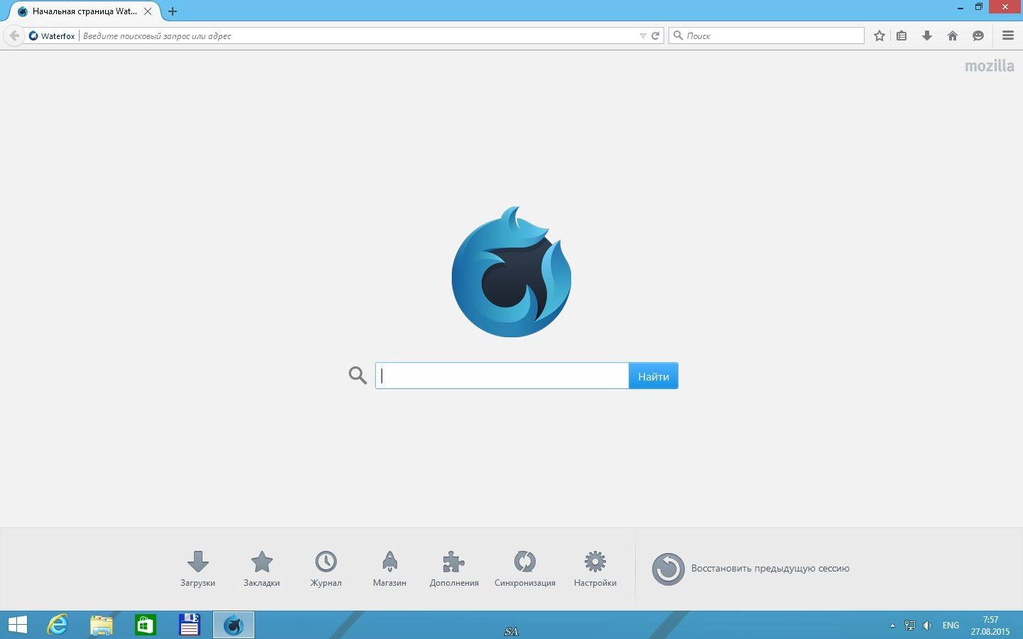Focus the central page search field
Screen dimensions: 1023x639
[502, 376]
